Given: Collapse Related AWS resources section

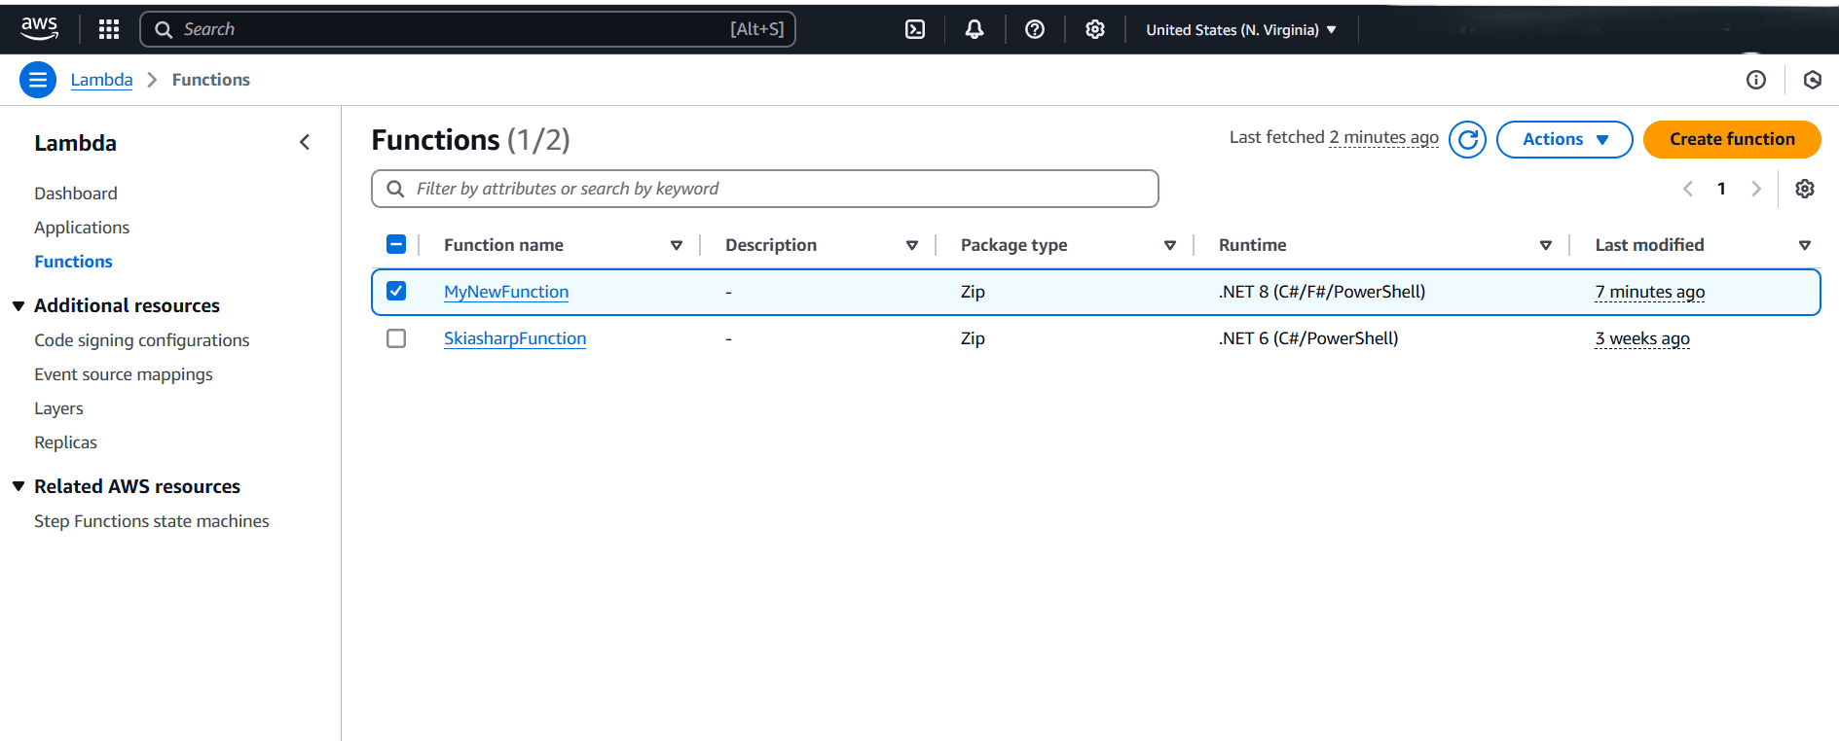Looking at the screenshot, I should click(18, 486).
